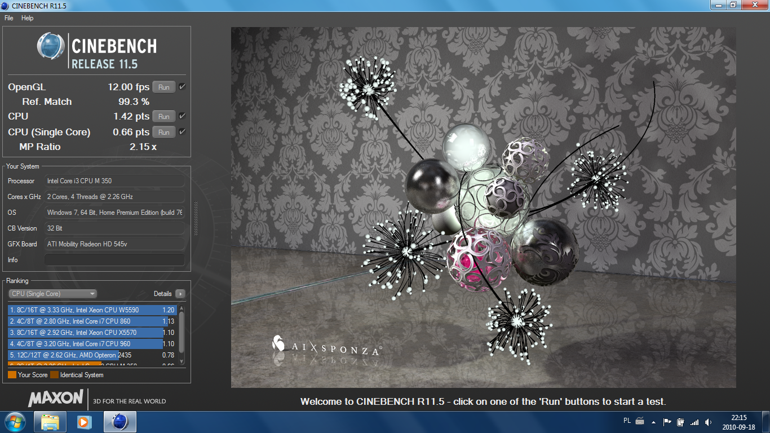Click the ranking list scroll-down arrow
This screenshot has width=770, height=433.
(x=182, y=361)
